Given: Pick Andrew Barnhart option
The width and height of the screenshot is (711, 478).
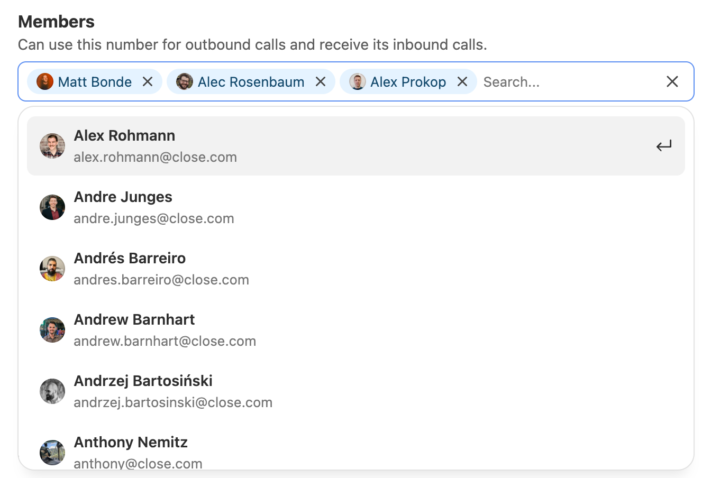Looking at the screenshot, I should click(x=356, y=330).
